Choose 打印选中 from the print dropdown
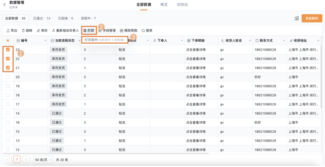 click(104, 40)
